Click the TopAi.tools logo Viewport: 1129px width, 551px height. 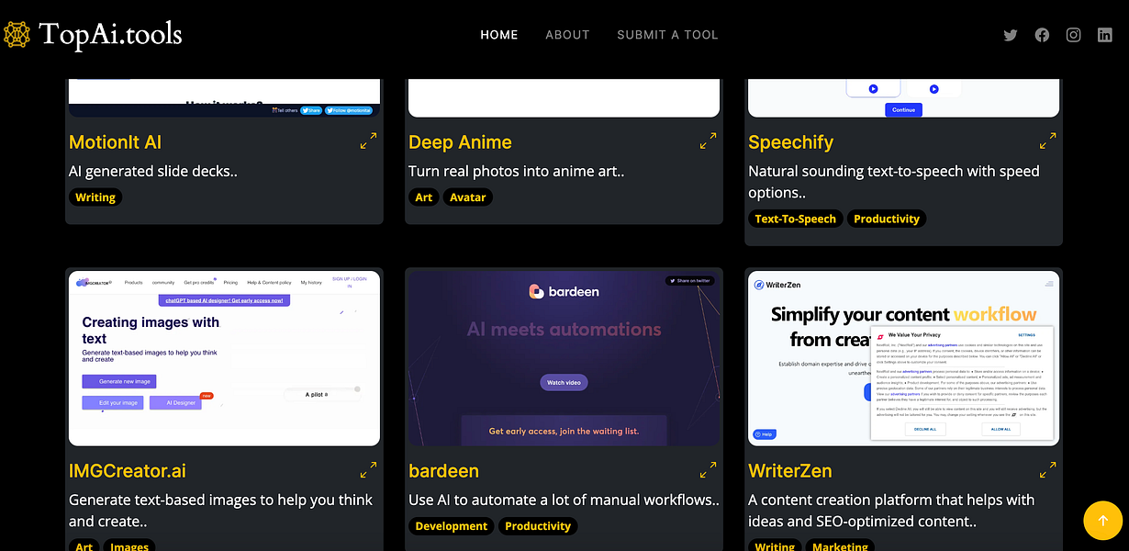tap(92, 35)
